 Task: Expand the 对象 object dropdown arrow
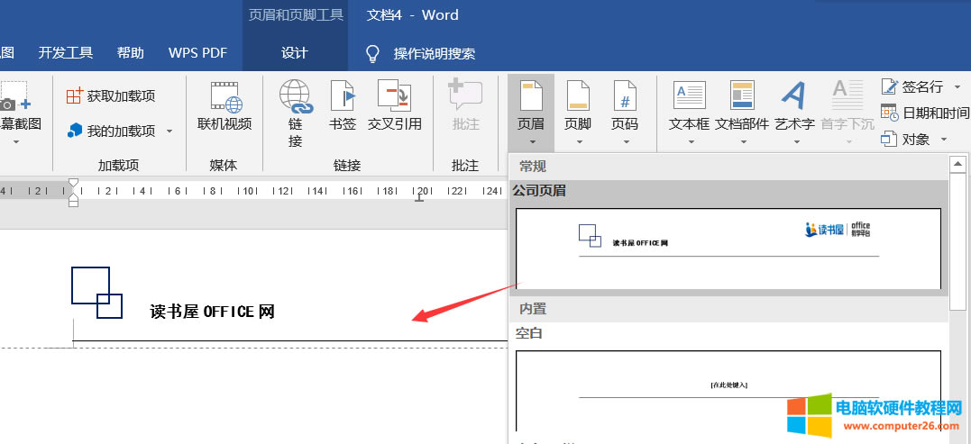944,140
